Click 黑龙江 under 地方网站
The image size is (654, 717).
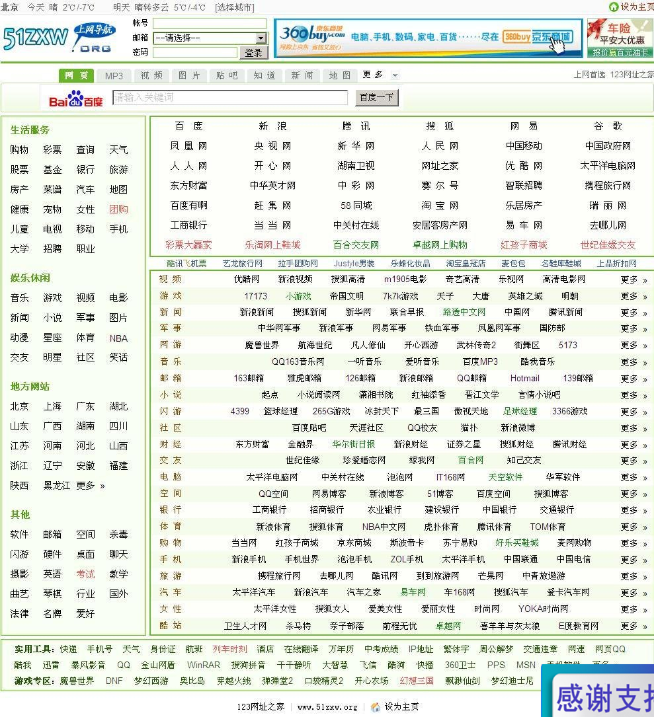(x=57, y=486)
